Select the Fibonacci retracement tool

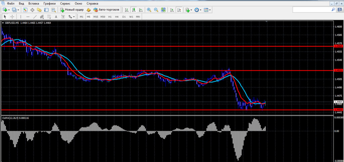pyautogui.click(x=49, y=17)
